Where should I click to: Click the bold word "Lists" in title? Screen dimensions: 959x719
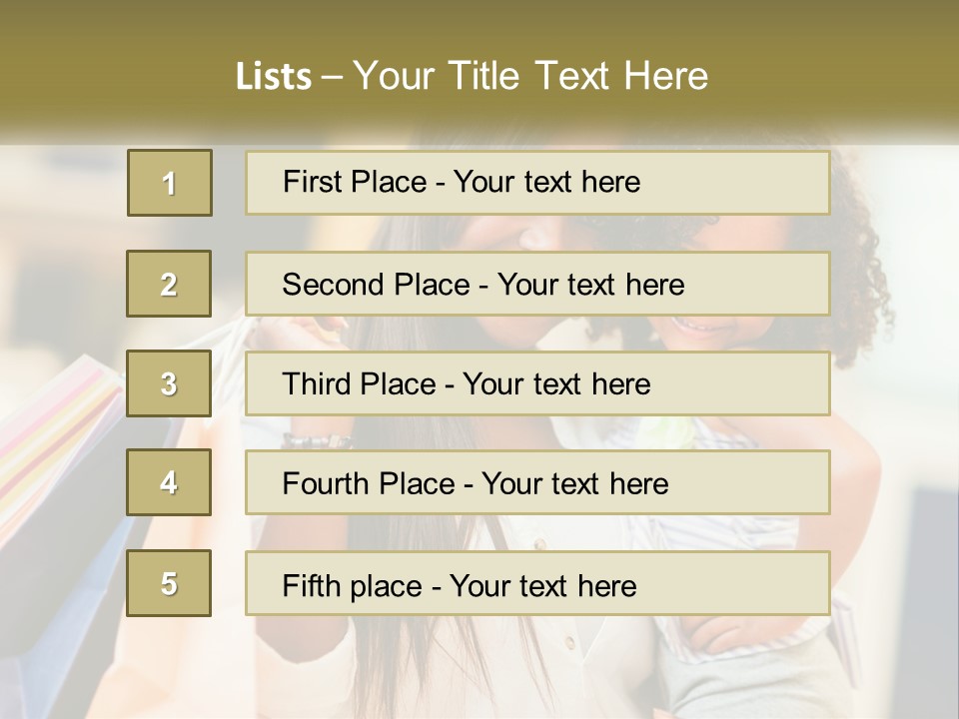coord(274,77)
